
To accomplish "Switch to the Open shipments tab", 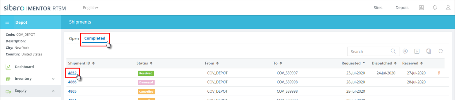I will (x=74, y=38).
